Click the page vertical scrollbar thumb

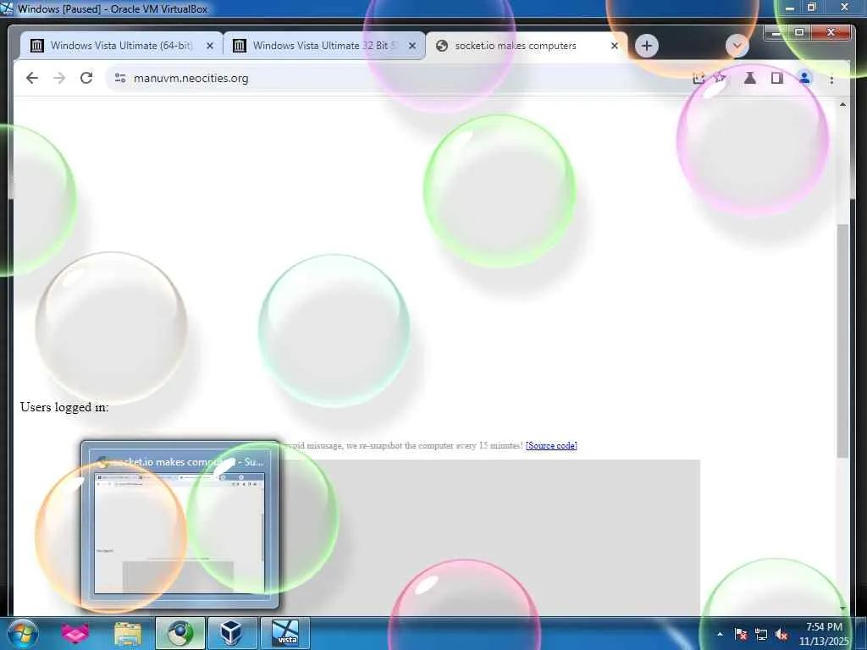point(842,340)
